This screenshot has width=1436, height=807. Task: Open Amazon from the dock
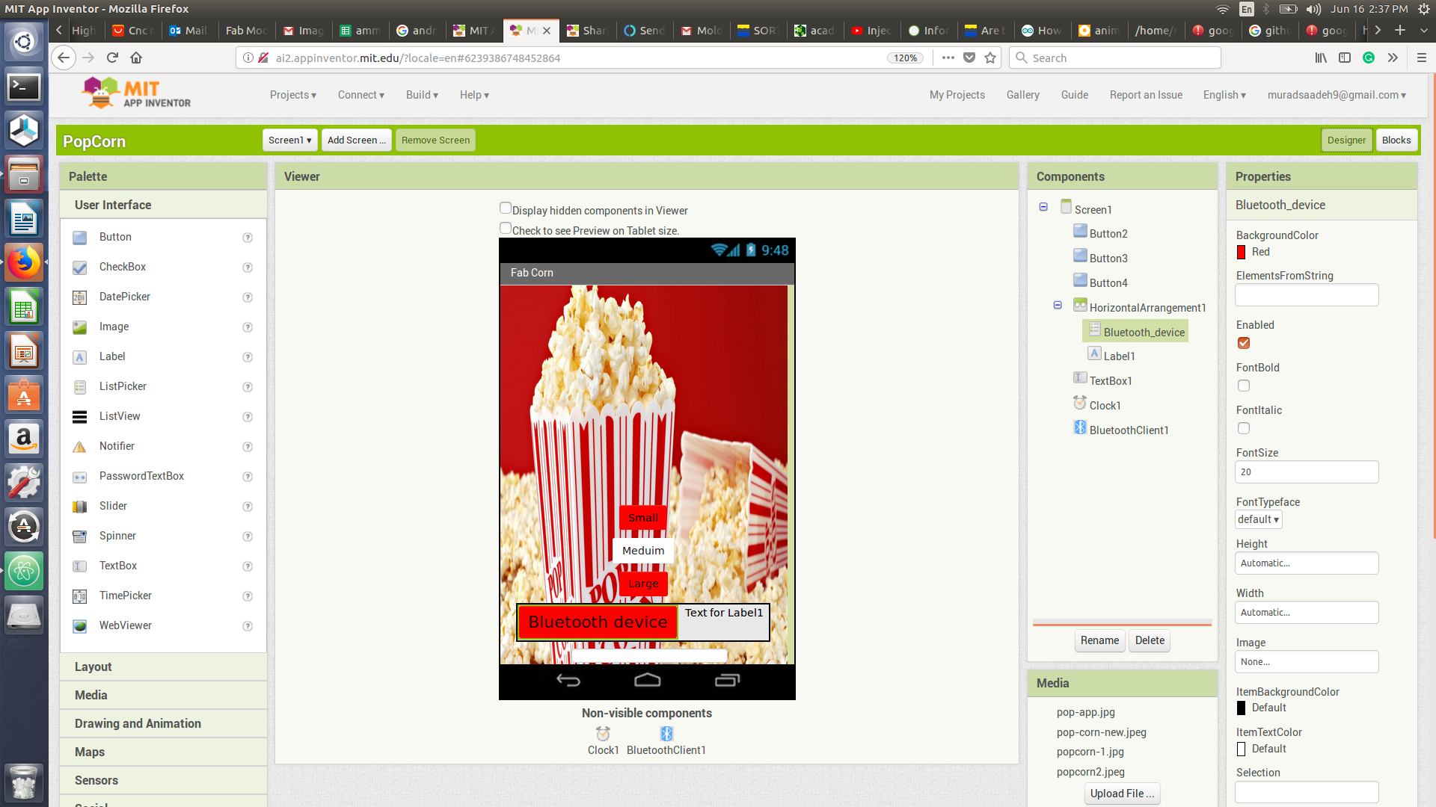[x=24, y=439]
